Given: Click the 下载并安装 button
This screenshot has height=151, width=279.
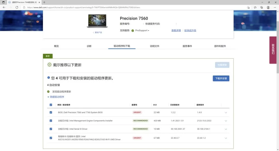Looking at the screenshot, I should [x=221, y=78].
